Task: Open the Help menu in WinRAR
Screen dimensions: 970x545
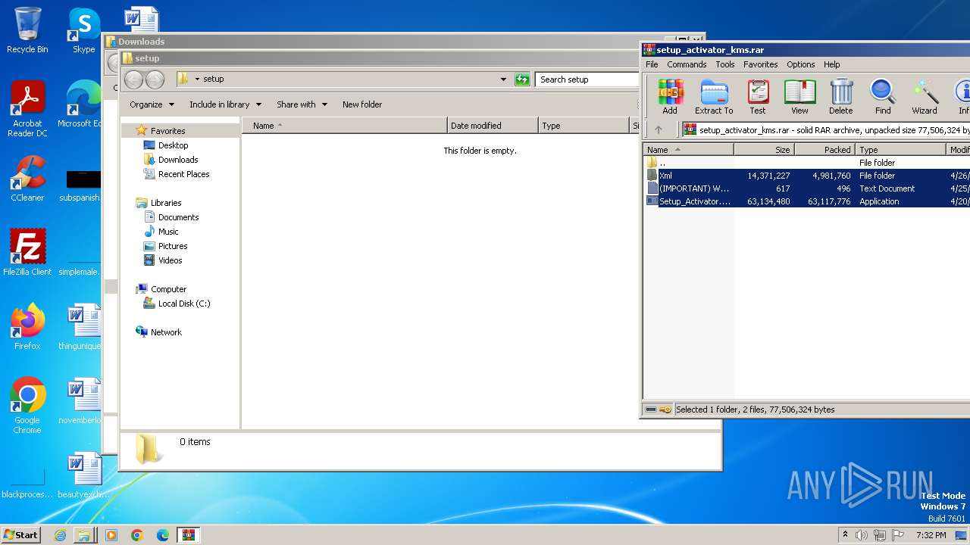Action: point(831,64)
